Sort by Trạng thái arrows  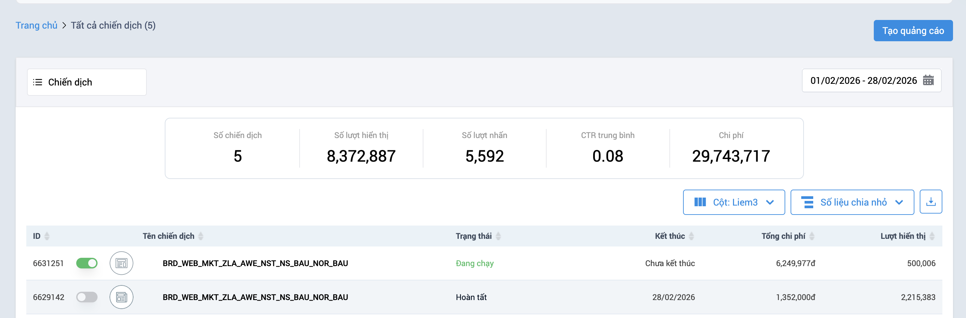pyautogui.click(x=498, y=236)
